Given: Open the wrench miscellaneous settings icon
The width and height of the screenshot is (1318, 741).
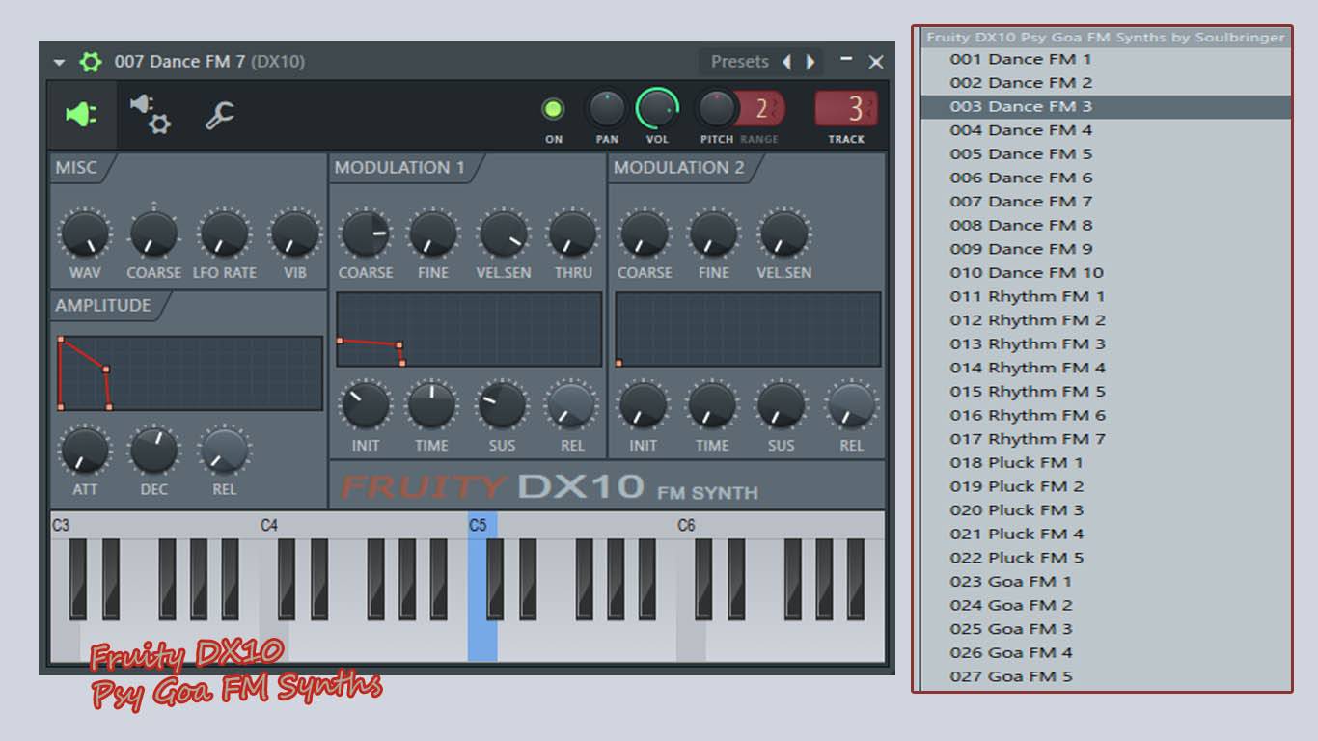Looking at the screenshot, I should pos(220,116).
